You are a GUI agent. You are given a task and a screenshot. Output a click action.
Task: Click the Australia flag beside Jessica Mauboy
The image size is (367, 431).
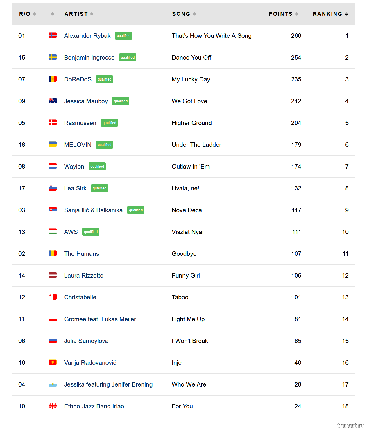point(53,101)
